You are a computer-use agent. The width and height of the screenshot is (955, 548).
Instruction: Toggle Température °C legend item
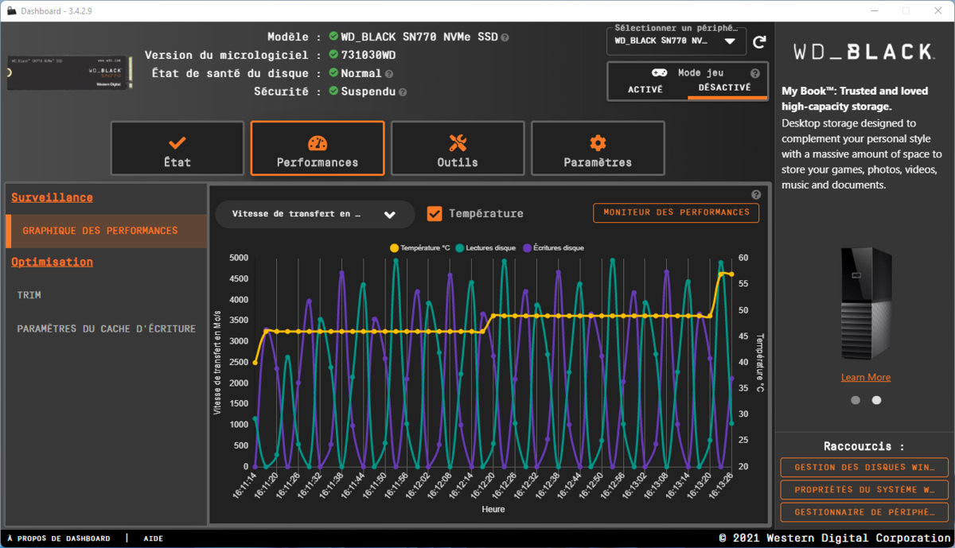click(x=419, y=248)
